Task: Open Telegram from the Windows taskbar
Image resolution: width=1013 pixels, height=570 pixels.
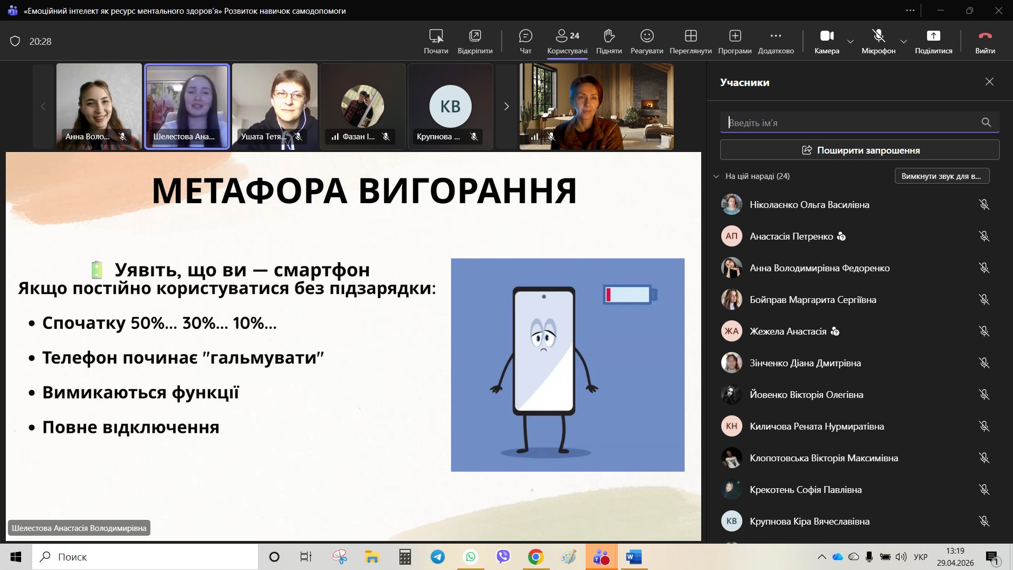Action: (437, 557)
